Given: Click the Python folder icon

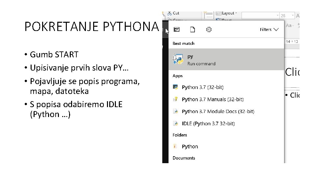Looking at the screenshot, I should [x=175, y=146].
